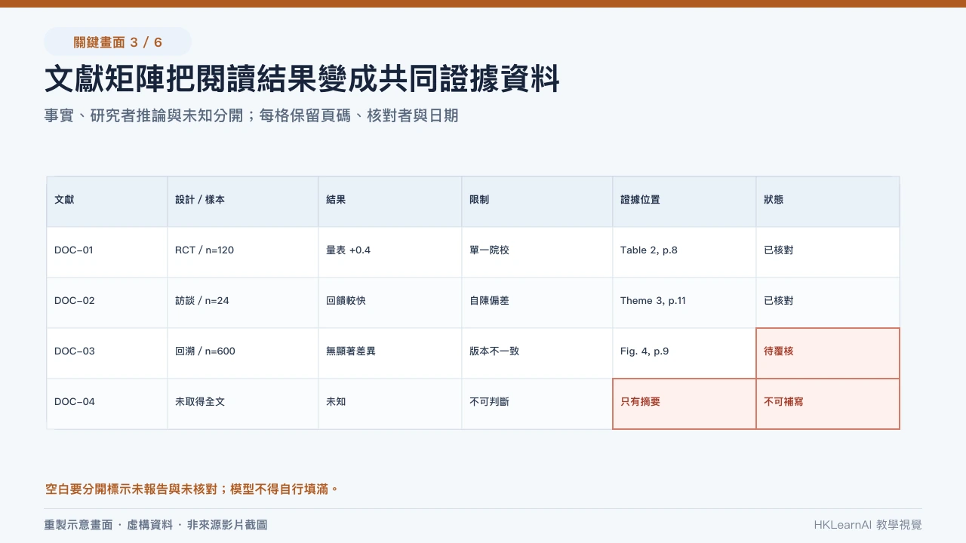Click the highlighted 待覆核 status cell
Viewport: 966px width, 543px height.
828,353
